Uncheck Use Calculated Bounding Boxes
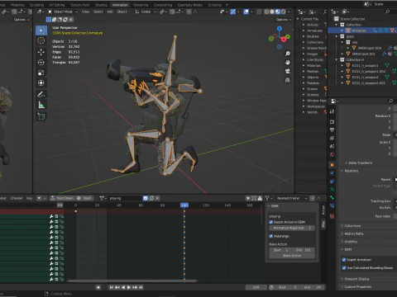The width and height of the screenshot is (397, 297). click(x=344, y=267)
